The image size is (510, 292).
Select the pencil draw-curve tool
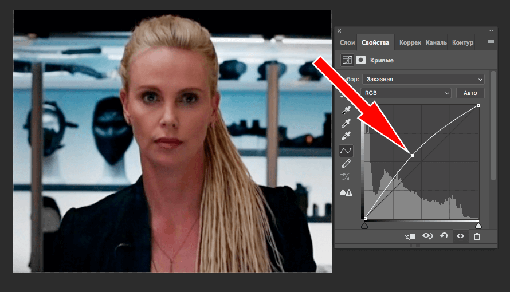(x=346, y=164)
